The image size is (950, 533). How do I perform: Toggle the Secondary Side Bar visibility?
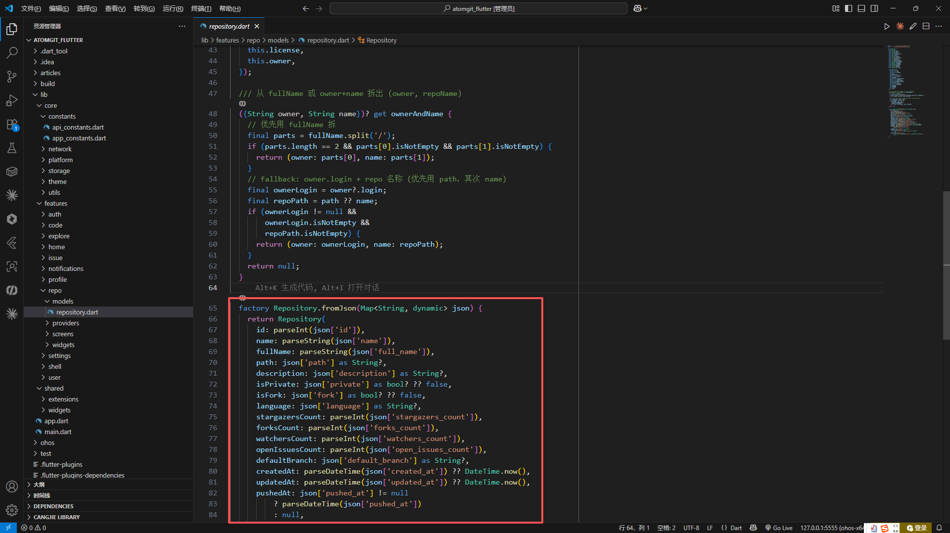(x=874, y=8)
